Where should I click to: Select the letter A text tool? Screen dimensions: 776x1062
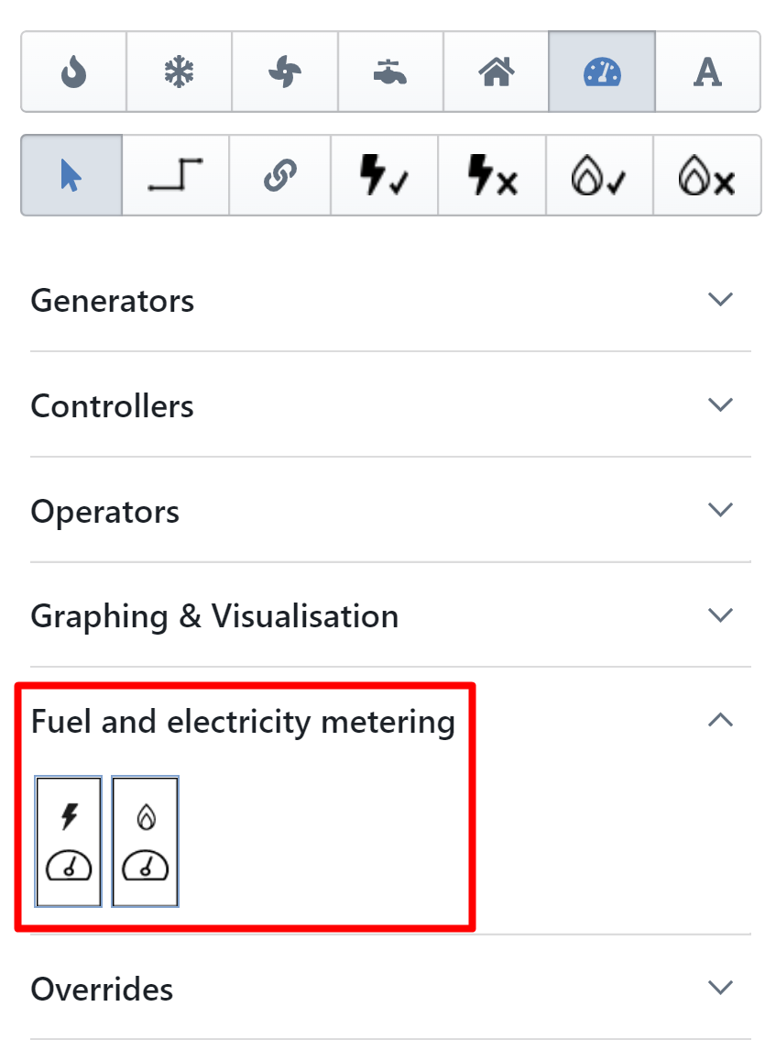pyautogui.click(x=707, y=72)
